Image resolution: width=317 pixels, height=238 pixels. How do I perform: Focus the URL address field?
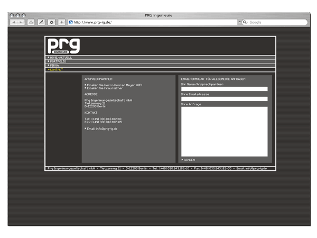153,22
